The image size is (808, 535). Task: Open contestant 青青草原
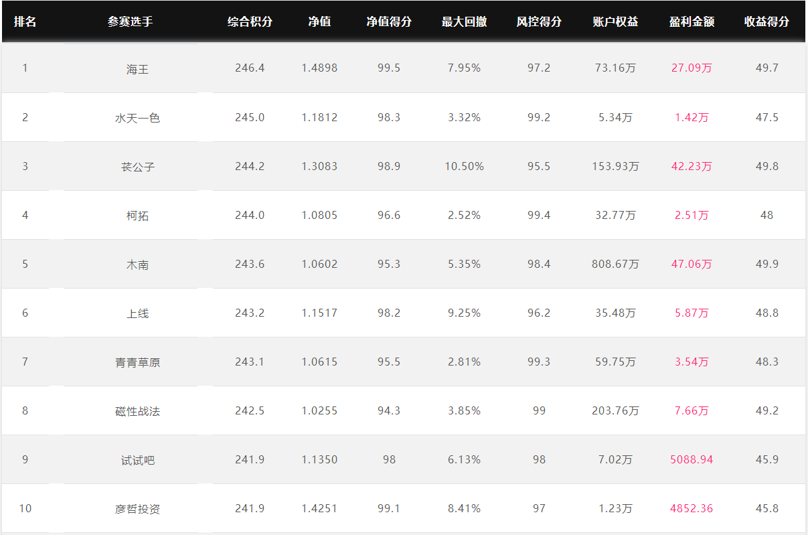tap(137, 362)
